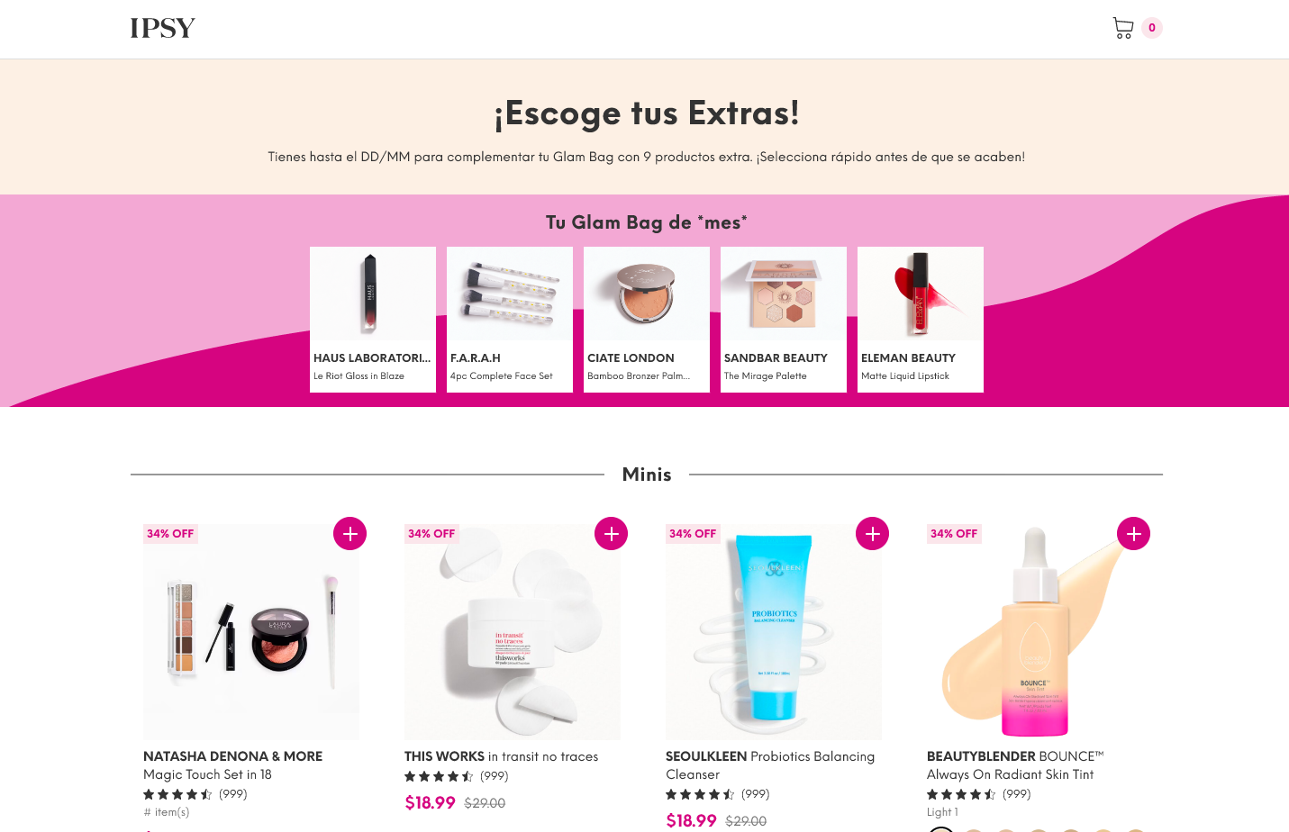Open the shopping cart icon
1289x832 pixels.
tap(1122, 28)
